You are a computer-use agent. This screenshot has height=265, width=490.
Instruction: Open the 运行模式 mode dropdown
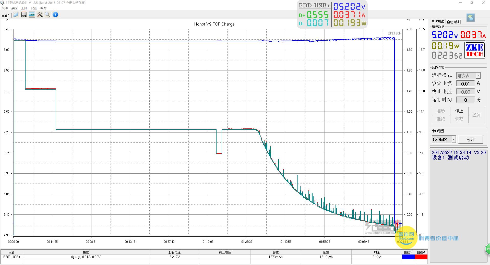coord(478,76)
